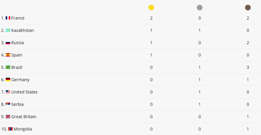Click Russia's bronze medal count
Image resolution: width=261 pixels, height=135 pixels.
coord(248,43)
